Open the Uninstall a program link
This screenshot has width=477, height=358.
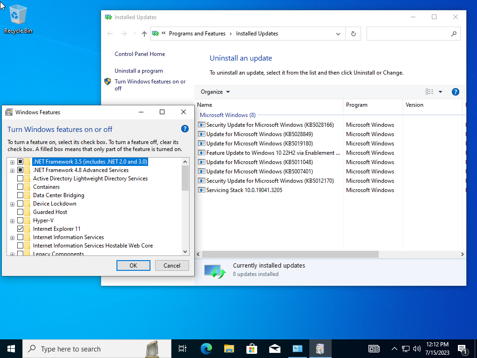pyautogui.click(x=139, y=71)
